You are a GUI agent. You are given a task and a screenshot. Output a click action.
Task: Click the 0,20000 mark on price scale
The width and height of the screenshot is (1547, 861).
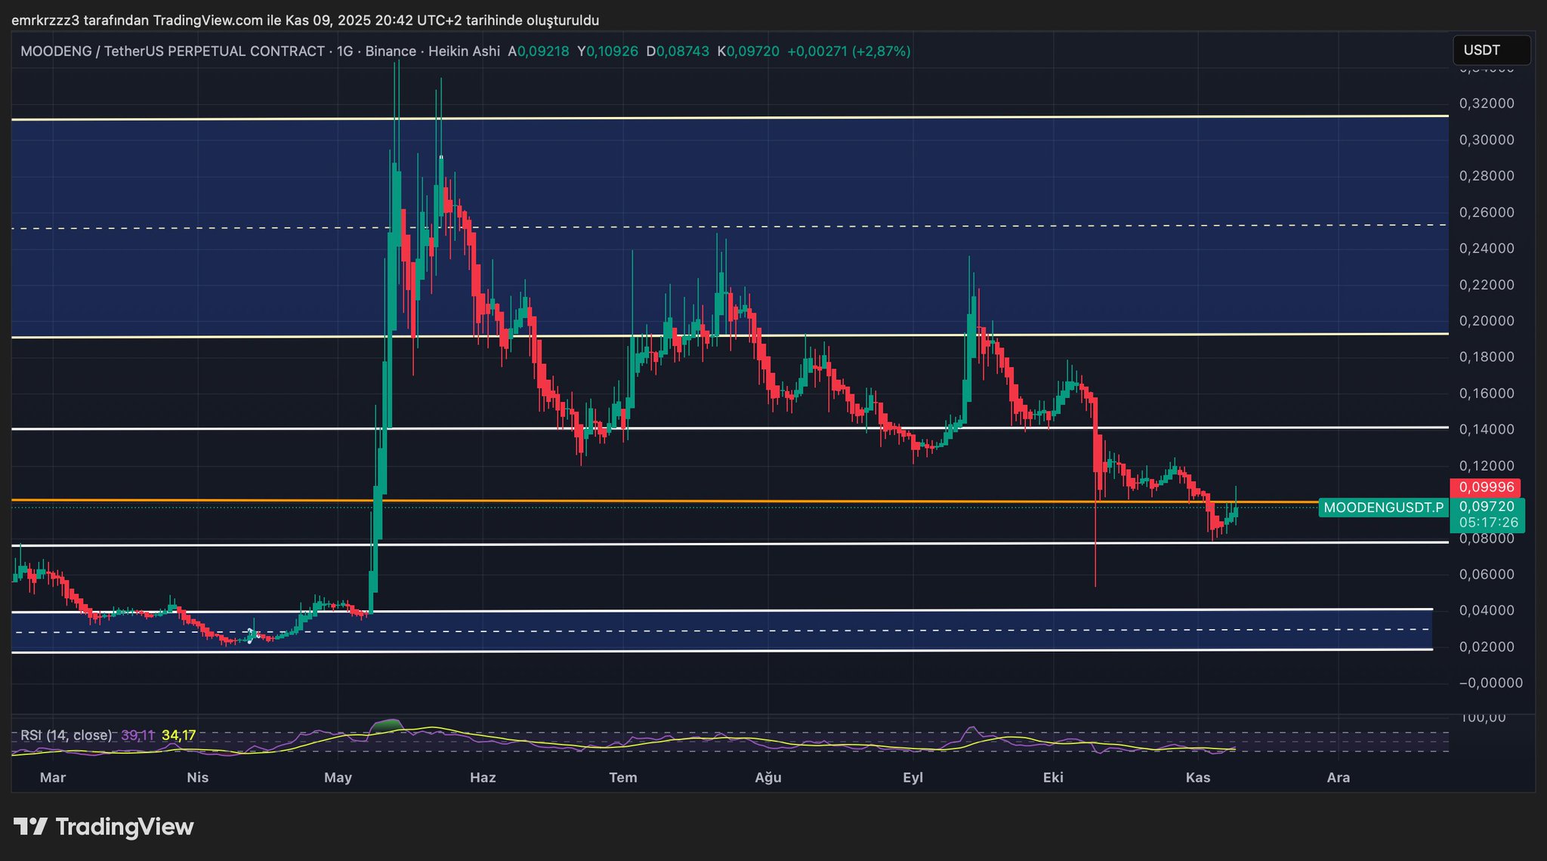point(1487,321)
